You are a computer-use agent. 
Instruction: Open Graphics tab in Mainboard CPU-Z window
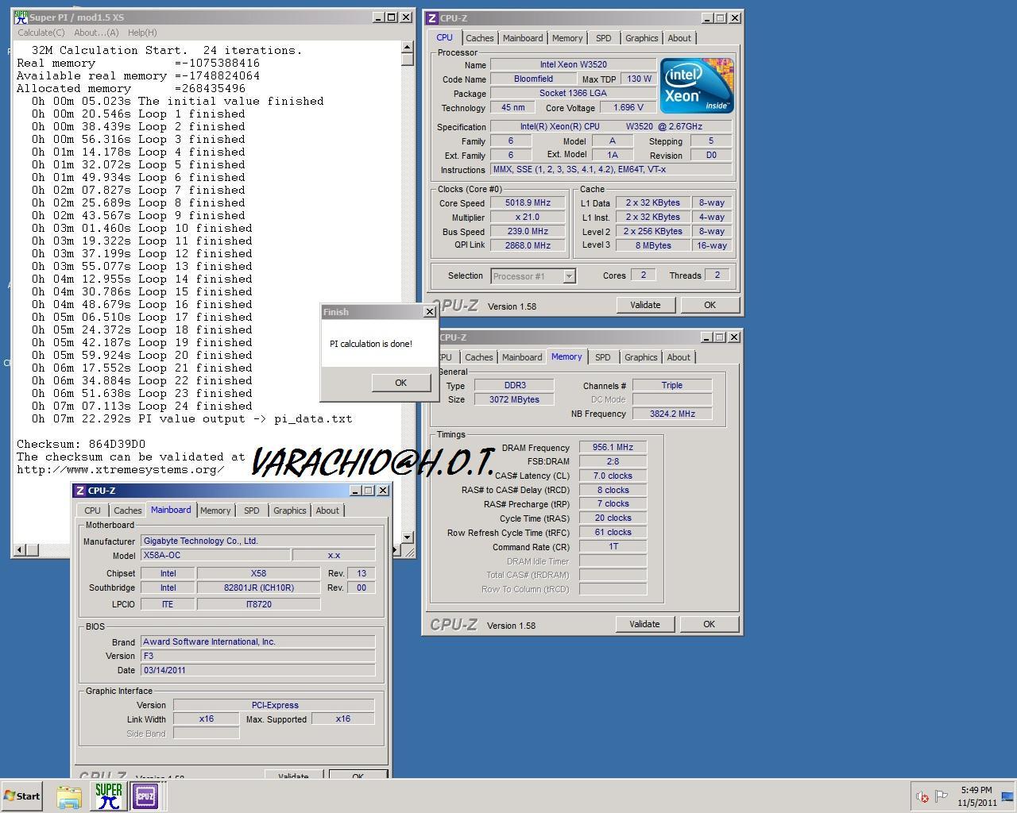[289, 511]
